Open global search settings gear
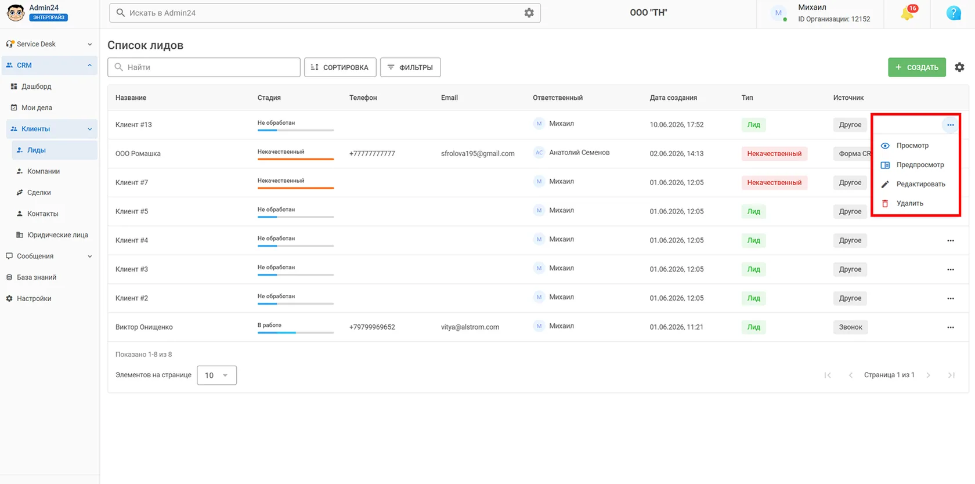This screenshot has height=484, width=975. pyautogui.click(x=529, y=13)
